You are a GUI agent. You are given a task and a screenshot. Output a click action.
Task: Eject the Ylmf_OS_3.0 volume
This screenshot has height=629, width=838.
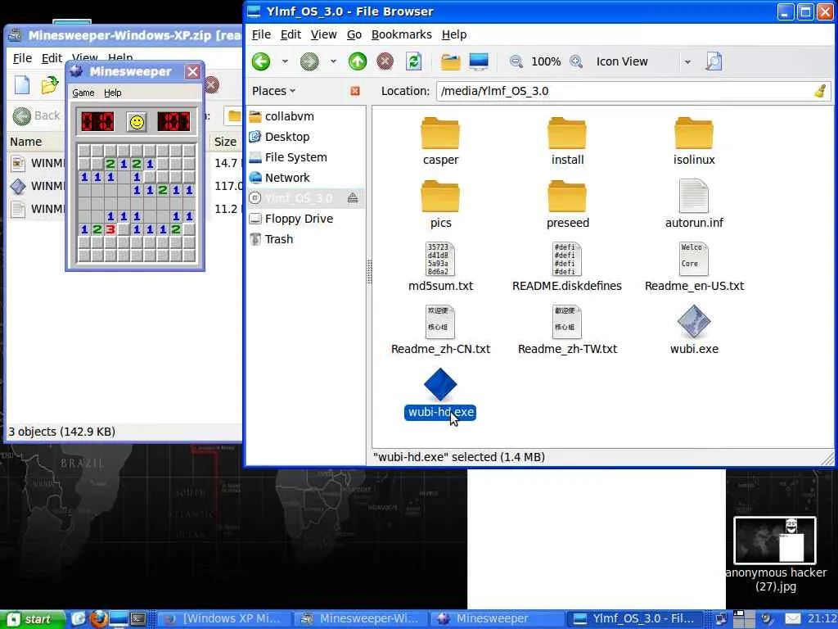352,198
